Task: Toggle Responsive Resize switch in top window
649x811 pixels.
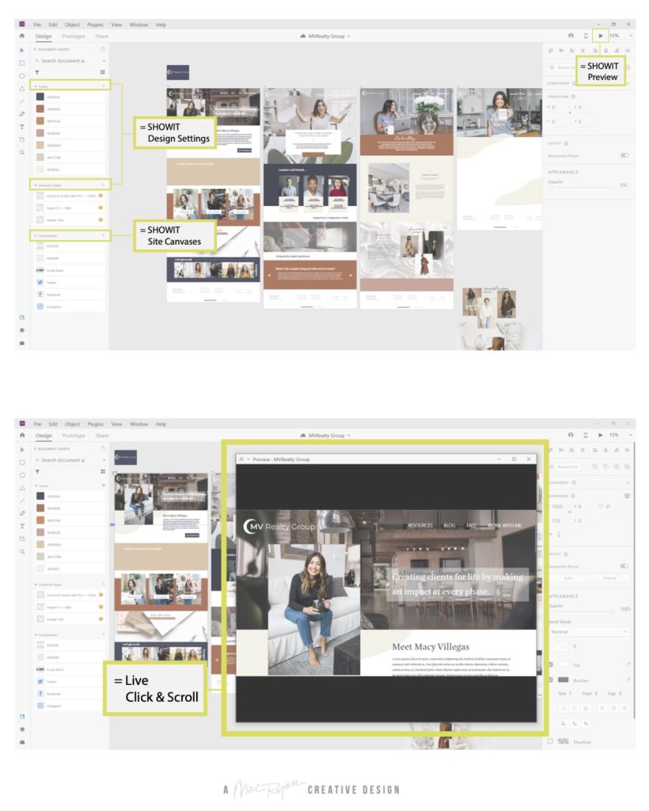Action: point(624,155)
